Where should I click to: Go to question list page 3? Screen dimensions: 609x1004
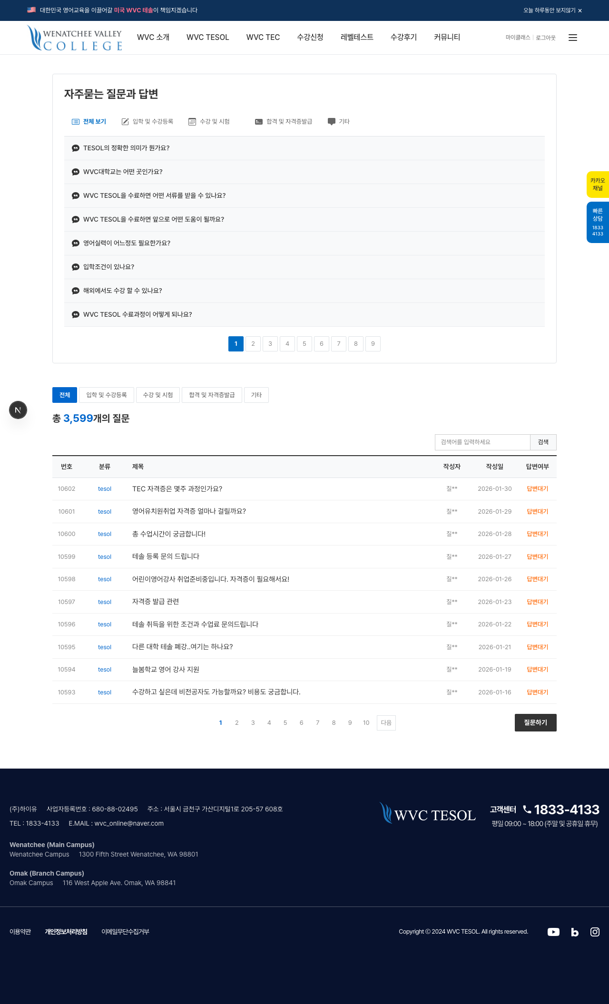coord(253,723)
